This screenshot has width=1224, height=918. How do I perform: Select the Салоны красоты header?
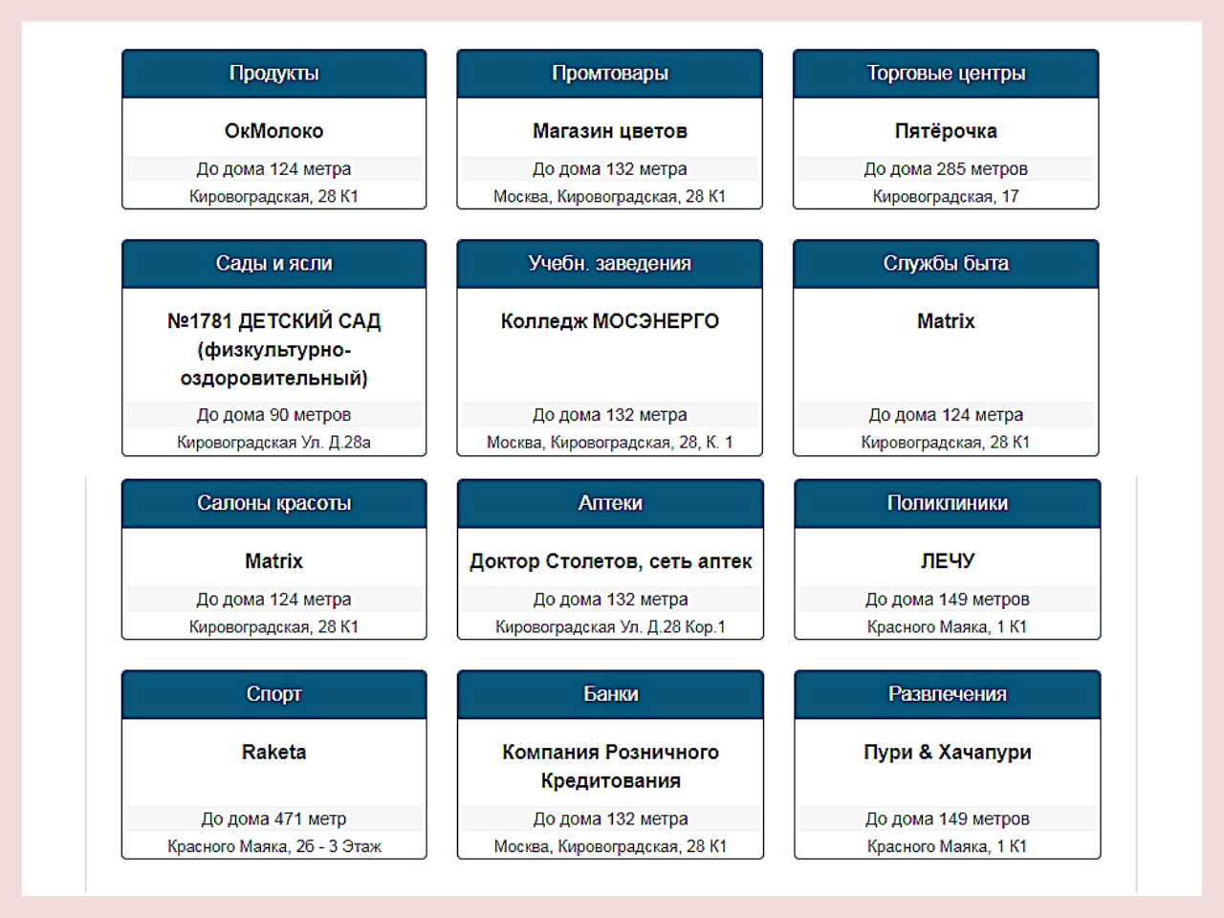coord(273,504)
